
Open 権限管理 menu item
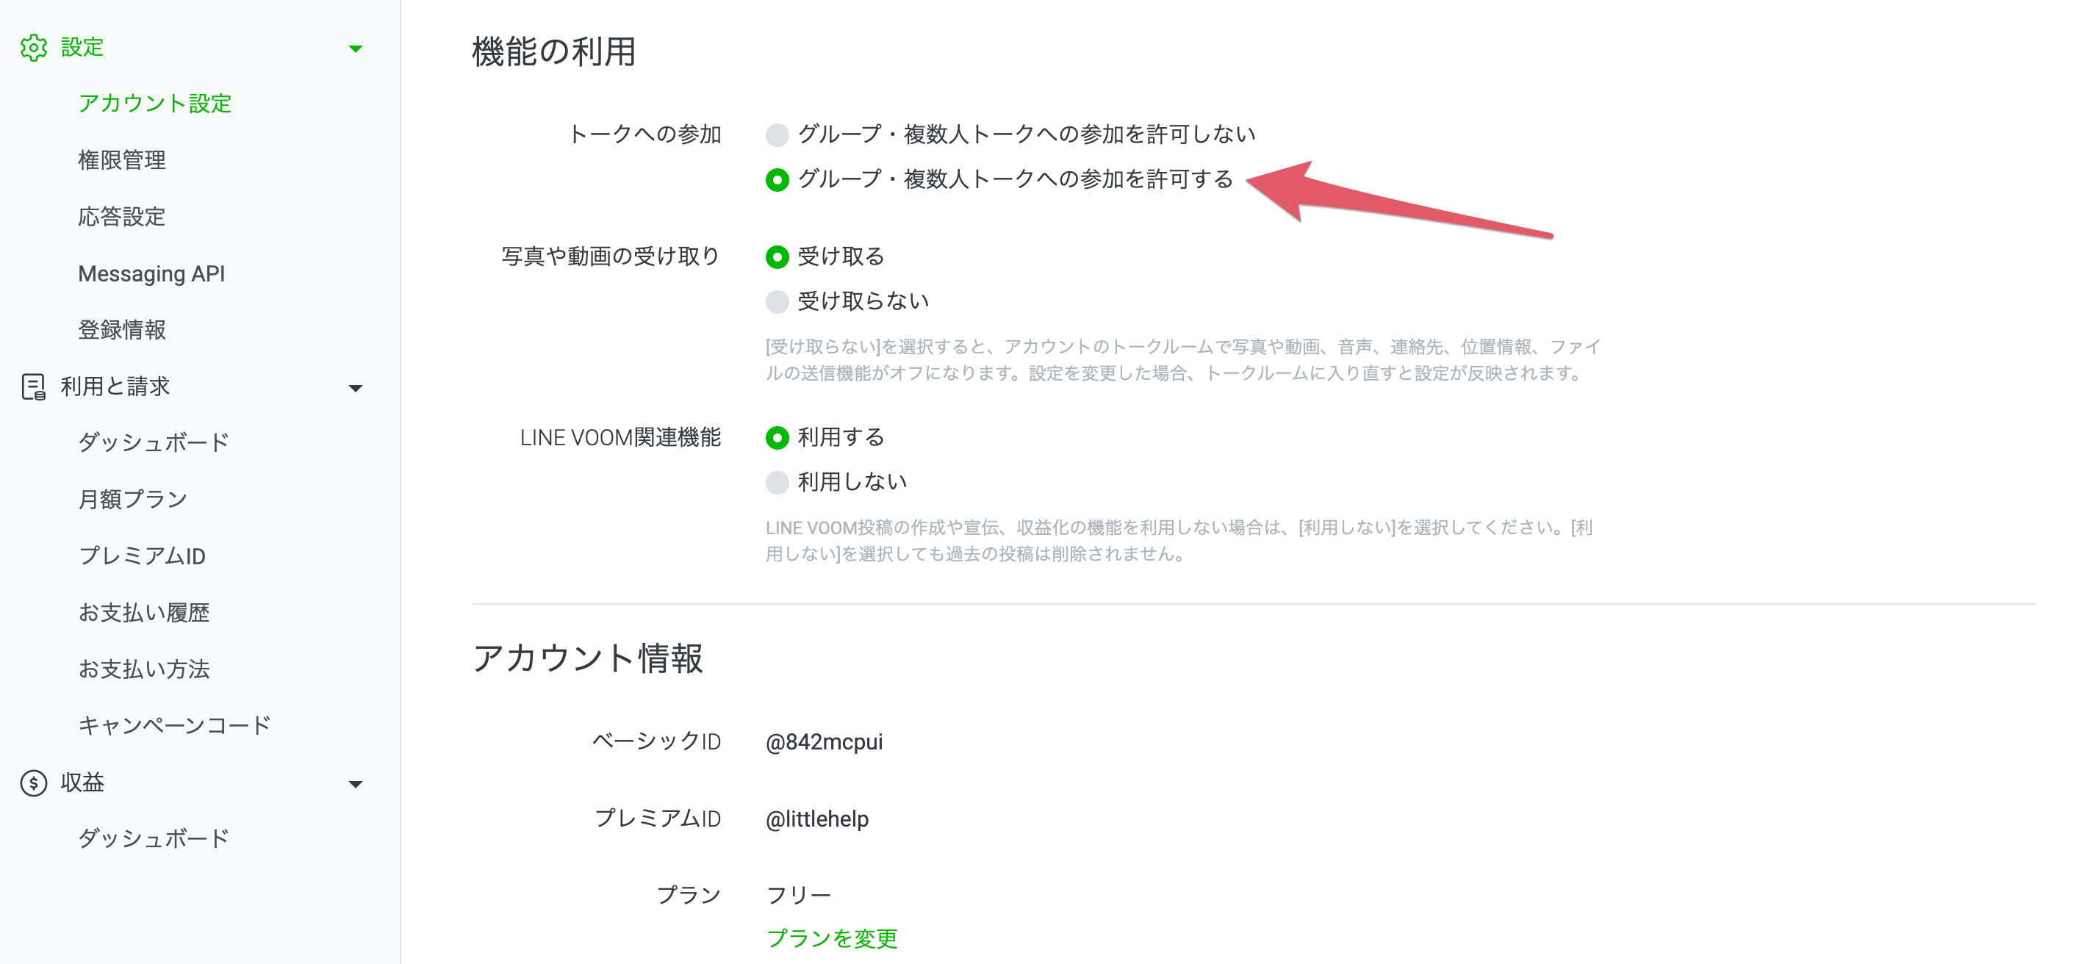pyautogui.click(x=122, y=160)
